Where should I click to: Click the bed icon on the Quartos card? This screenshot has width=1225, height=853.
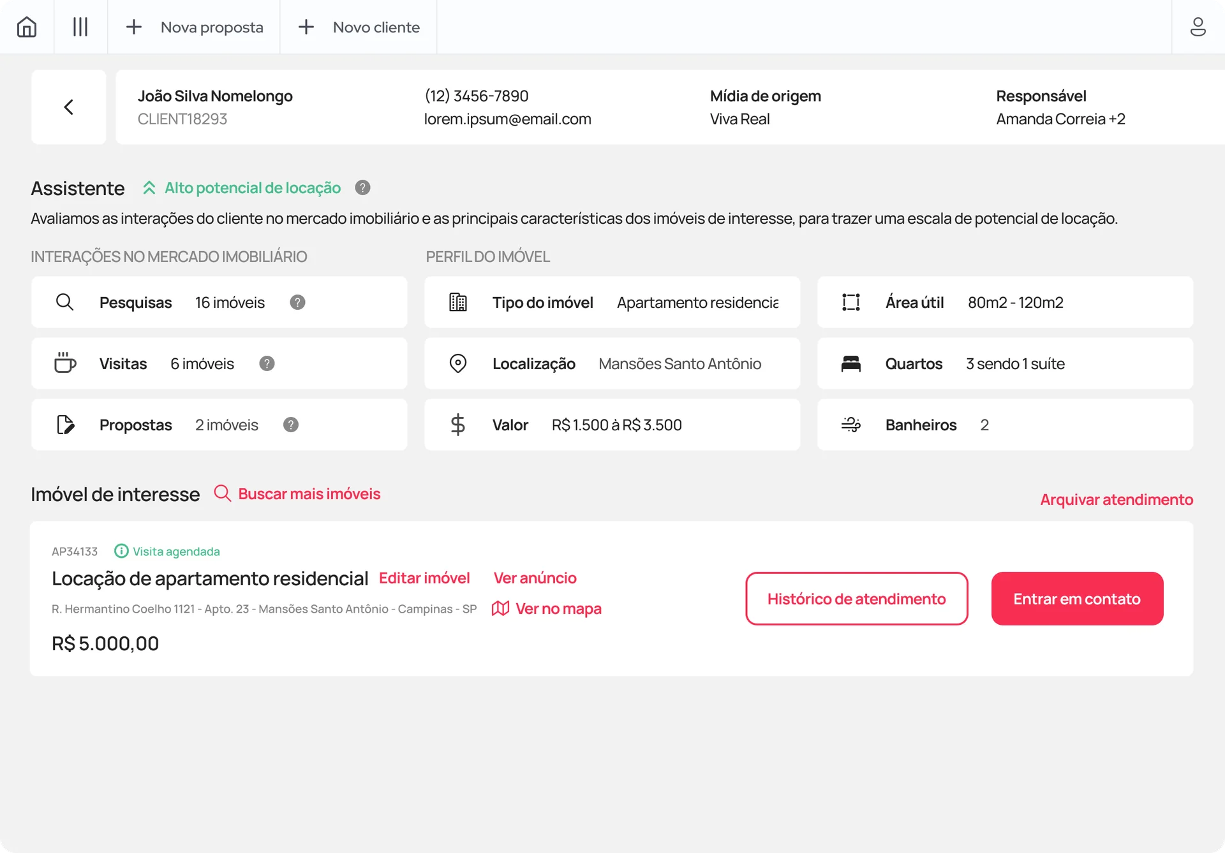pos(851,363)
